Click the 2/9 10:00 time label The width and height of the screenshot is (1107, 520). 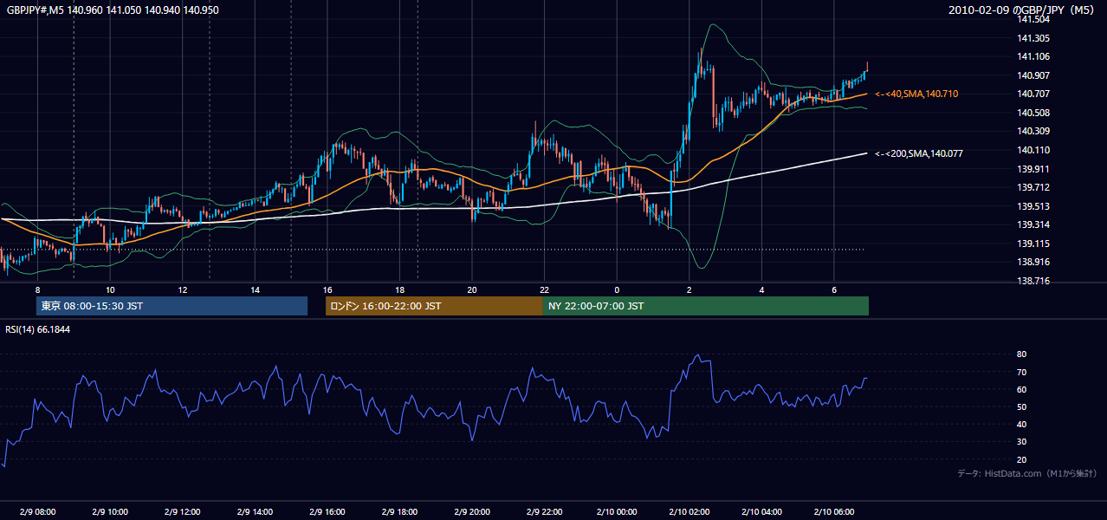(x=110, y=512)
